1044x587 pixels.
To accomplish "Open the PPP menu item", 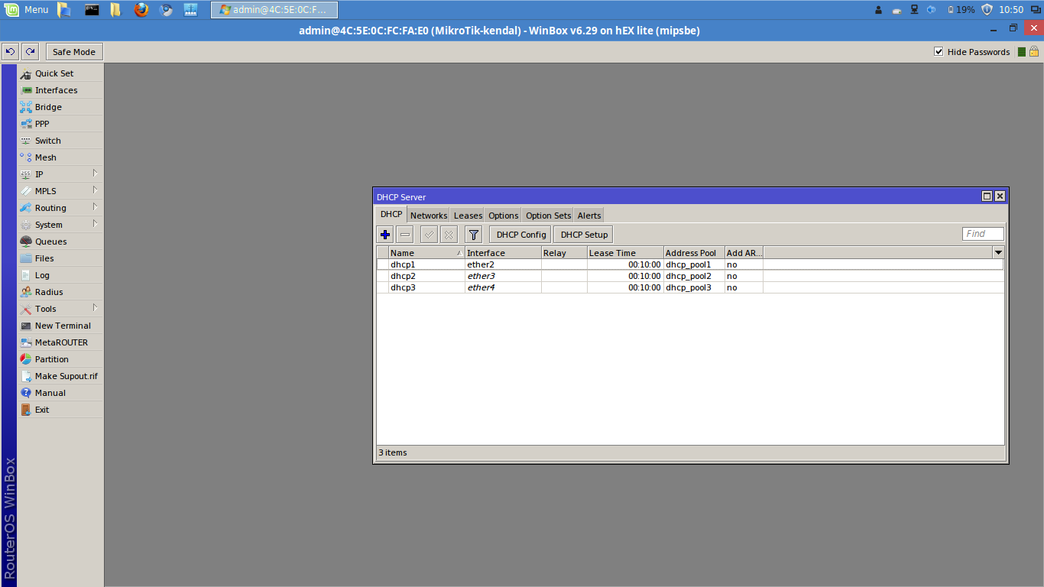I will point(60,124).
